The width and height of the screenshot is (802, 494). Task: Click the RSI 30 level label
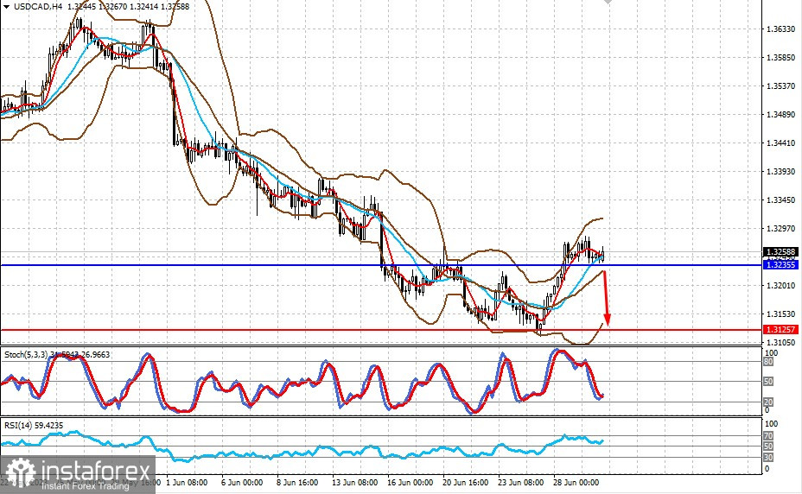coord(768,457)
